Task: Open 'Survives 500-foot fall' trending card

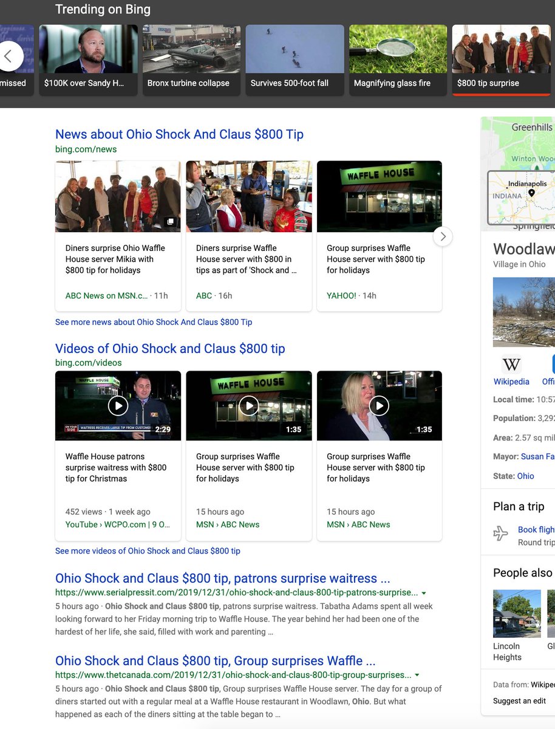Action: (295, 60)
